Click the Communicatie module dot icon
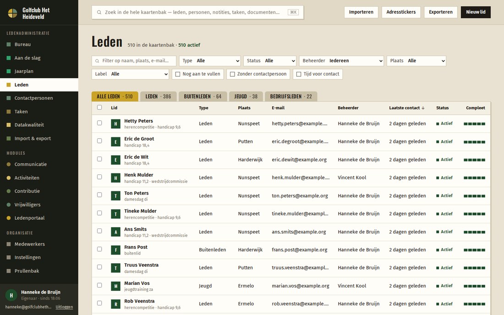Viewport: 504px width, 315px height. tap(9, 164)
